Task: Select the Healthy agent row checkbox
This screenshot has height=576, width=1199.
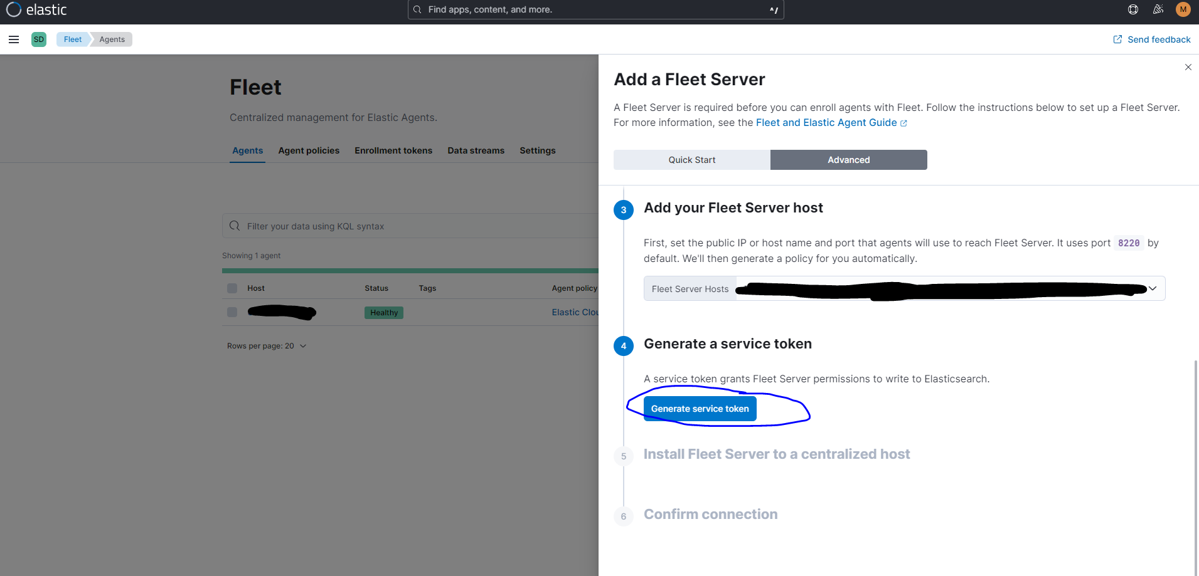Action: click(x=232, y=312)
